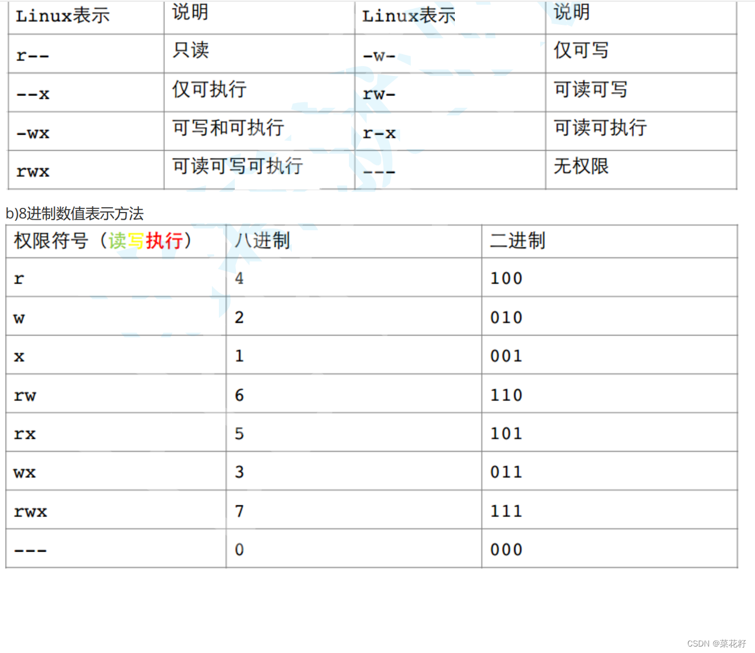Click the '八进制' column header
This screenshot has height=653, width=755.
(354, 241)
